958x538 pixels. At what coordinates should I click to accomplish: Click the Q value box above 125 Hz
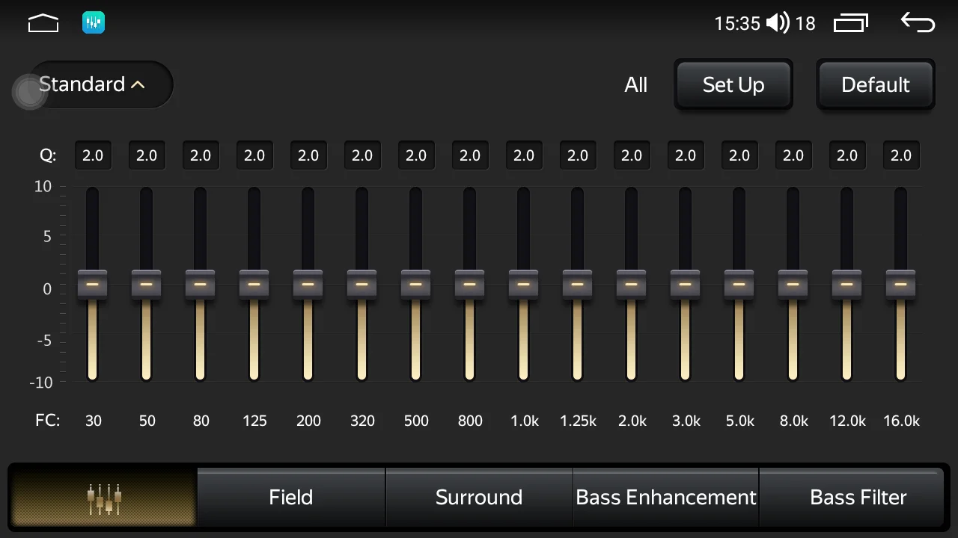[x=254, y=155]
